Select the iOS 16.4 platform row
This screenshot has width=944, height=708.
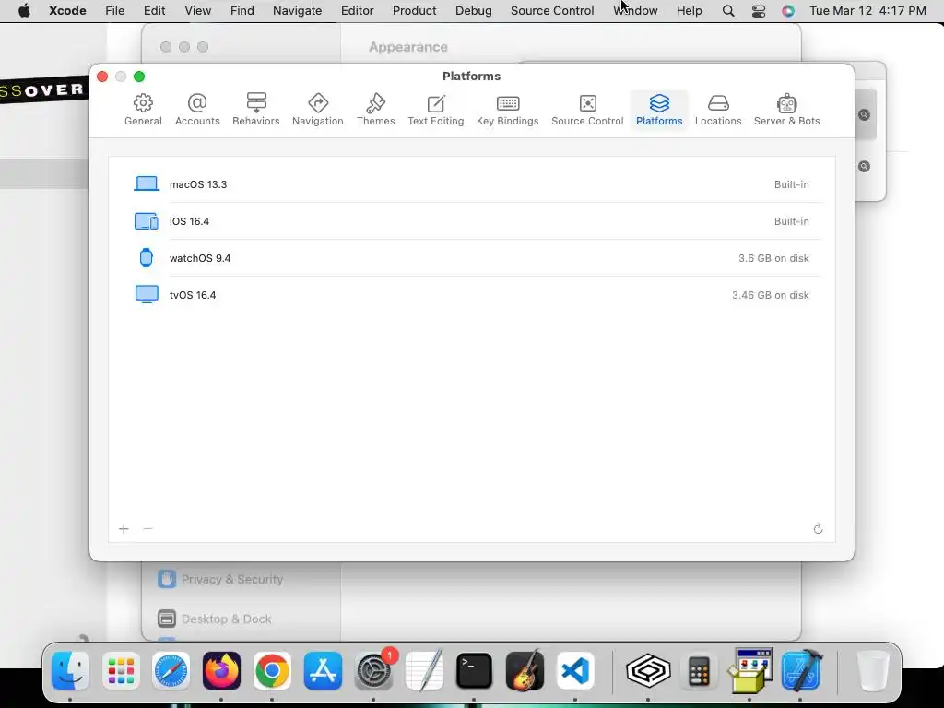click(x=471, y=221)
